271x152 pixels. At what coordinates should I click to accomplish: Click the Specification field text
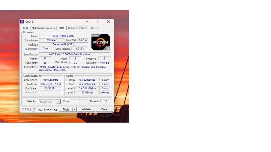pyautogui.click(x=75, y=54)
